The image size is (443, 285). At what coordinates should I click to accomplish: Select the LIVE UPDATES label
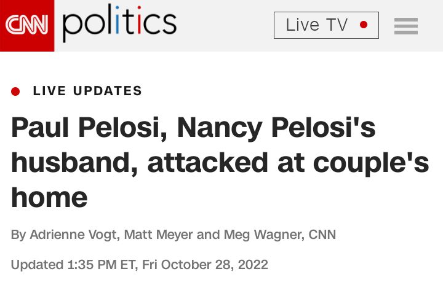(x=87, y=92)
